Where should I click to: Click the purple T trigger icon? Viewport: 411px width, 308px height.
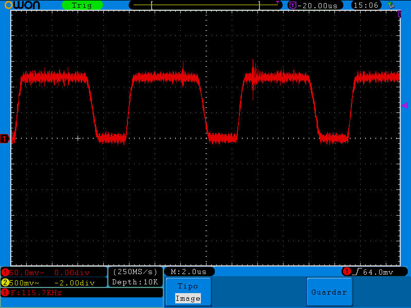[x=293, y=5]
